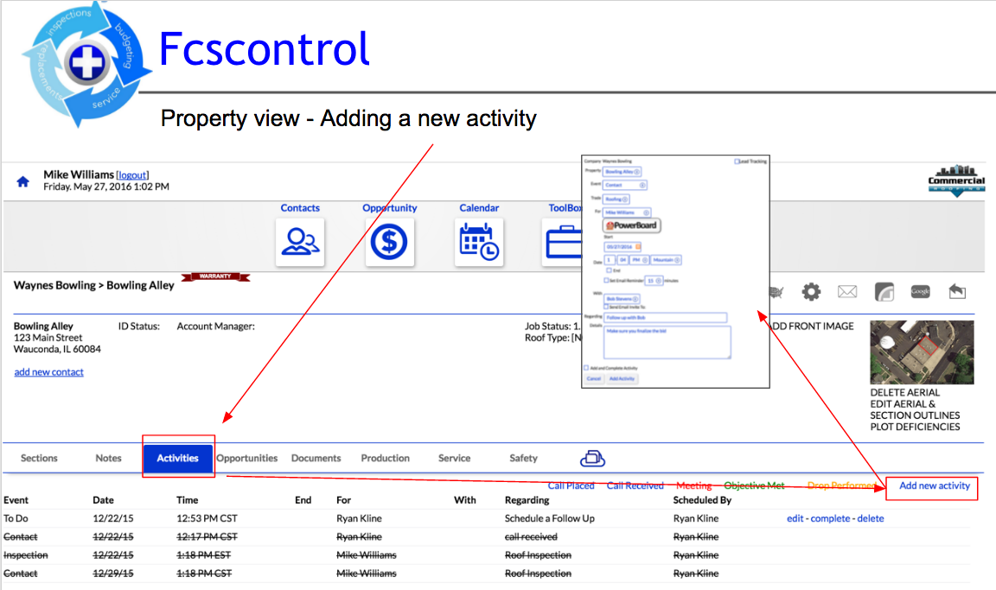Enable the Lead Tracking checkbox
This screenshot has width=996, height=590.
(737, 162)
